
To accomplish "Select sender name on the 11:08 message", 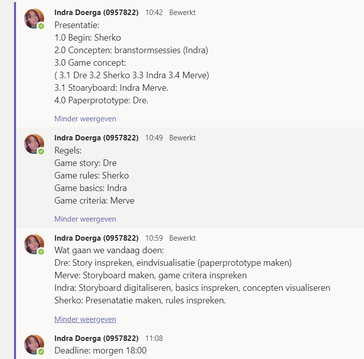I will pos(96,338).
